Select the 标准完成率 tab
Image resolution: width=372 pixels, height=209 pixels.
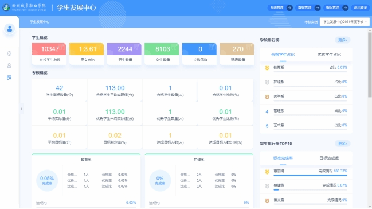(x=283, y=158)
